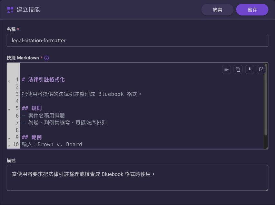This screenshot has height=205, width=275.
Task: Click the '技能 Markdown' field label
Action: (23, 58)
